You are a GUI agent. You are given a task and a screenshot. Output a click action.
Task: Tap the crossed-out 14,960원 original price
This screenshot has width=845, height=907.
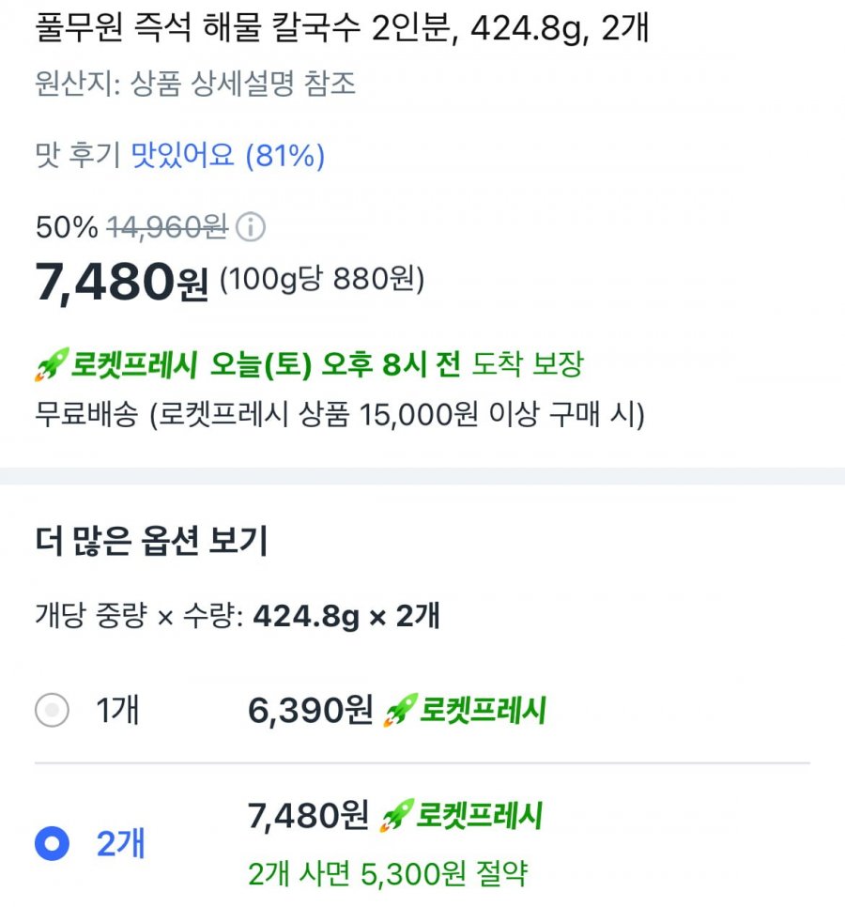(168, 226)
